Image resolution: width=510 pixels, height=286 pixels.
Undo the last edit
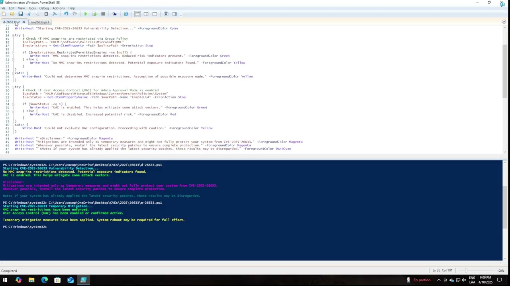click(66, 14)
